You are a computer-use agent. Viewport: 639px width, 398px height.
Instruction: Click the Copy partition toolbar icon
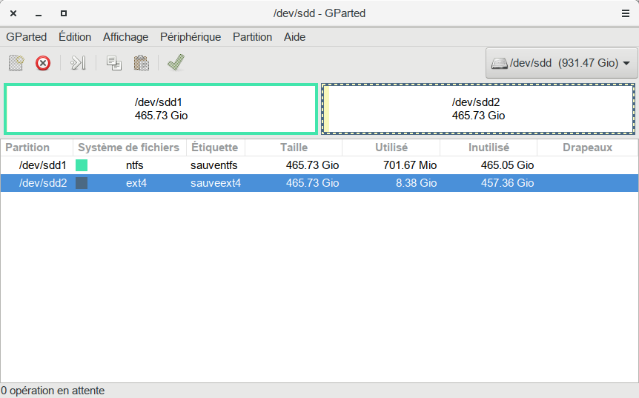click(x=114, y=63)
